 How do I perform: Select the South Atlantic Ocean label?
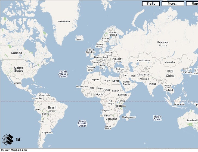(x=82, y=123)
